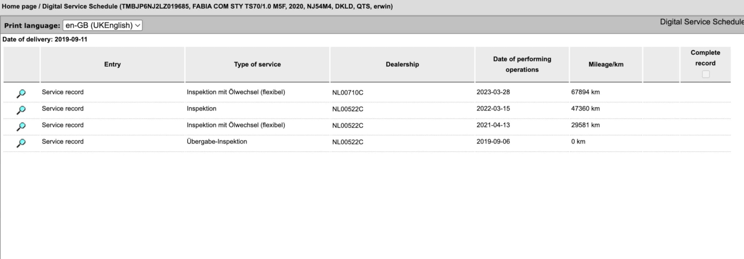Screen dimensions: 744x259
Task: Open the Übergabe-Inspektion record magnifier
Action: point(21,142)
